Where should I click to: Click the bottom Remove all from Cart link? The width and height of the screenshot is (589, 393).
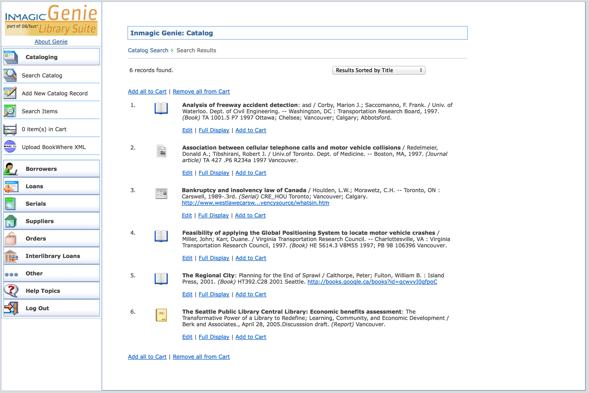pyautogui.click(x=201, y=357)
